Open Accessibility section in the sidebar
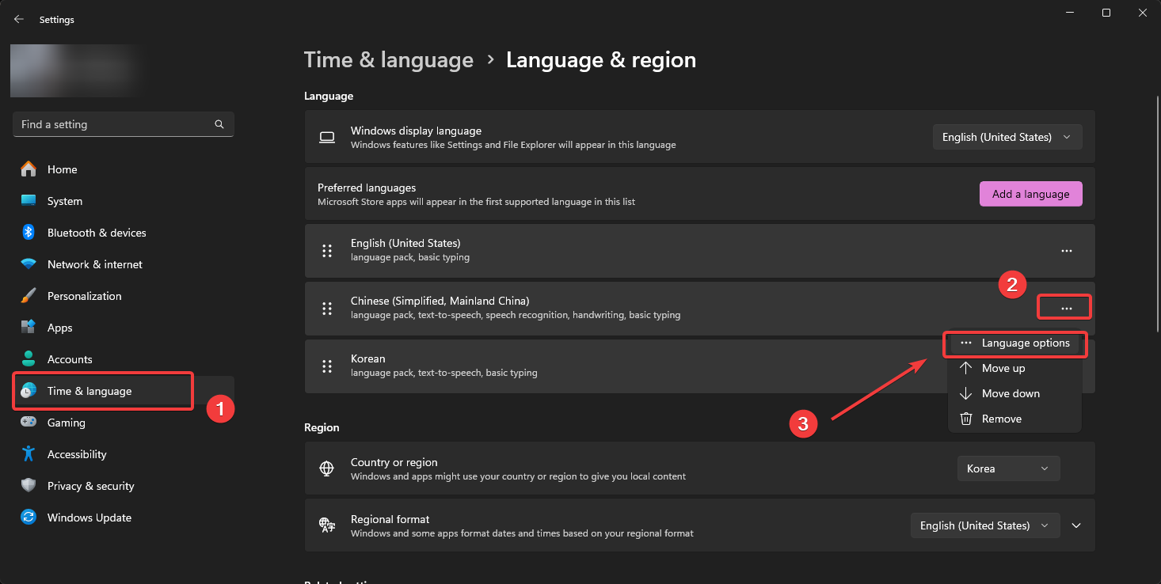1161x584 pixels. (123, 454)
